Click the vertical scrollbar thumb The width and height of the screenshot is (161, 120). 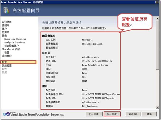[x=157, y=45]
